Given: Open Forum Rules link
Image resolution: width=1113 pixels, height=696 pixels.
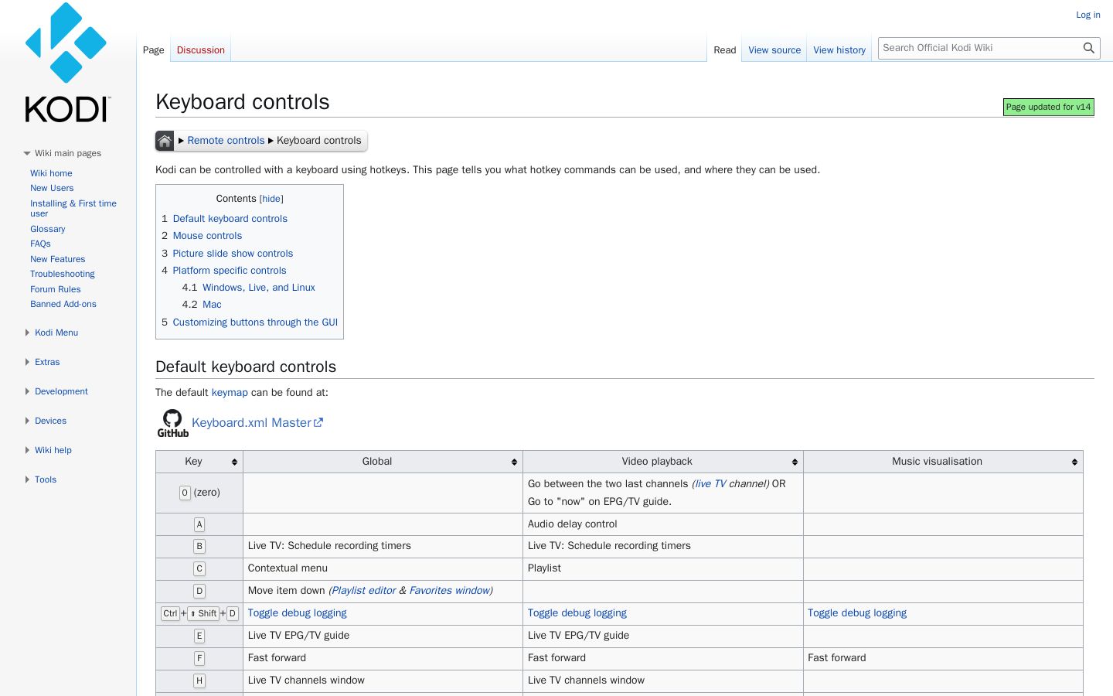Looking at the screenshot, I should (56, 289).
